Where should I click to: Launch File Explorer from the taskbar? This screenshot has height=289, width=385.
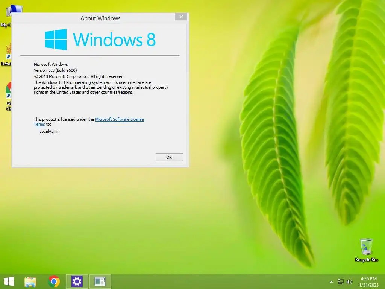[x=30, y=281]
